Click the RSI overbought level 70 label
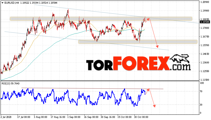 pos(201,91)
